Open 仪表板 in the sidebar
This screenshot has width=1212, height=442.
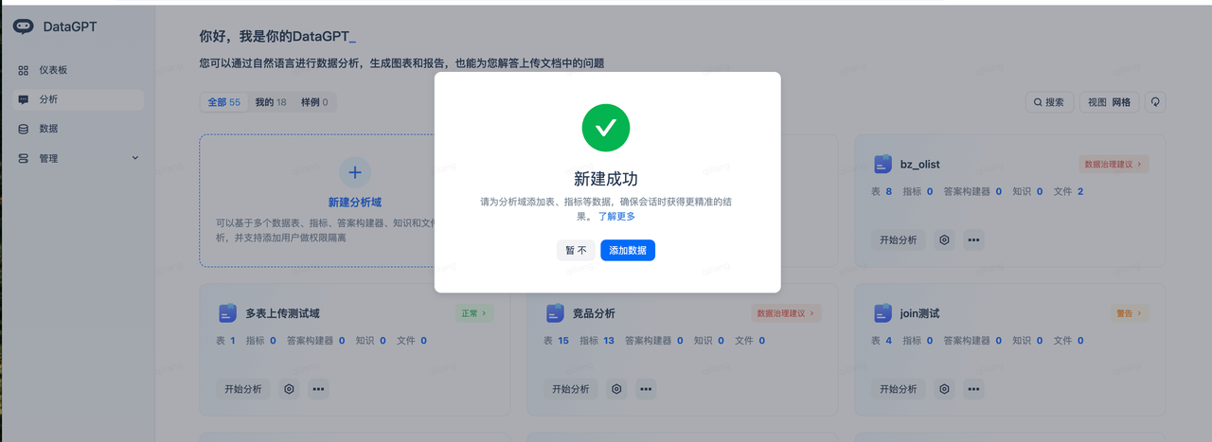(x=53, y=70)
